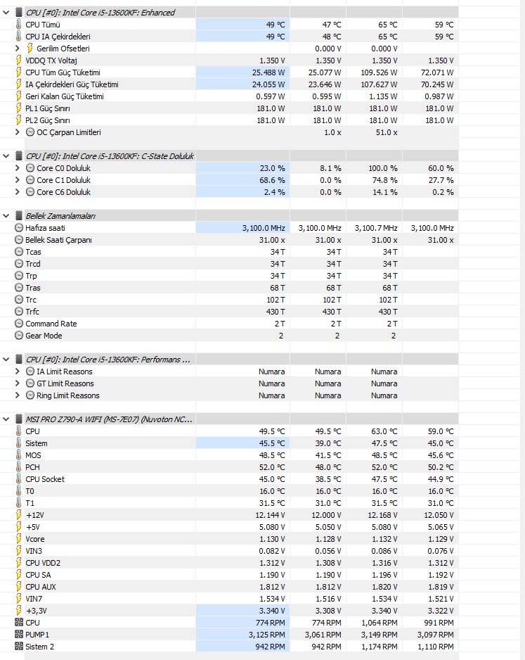The width and height of the screenshot is (525, 660).
Task: Expand Ring Limit Reasons row
Action: point(18,395)
